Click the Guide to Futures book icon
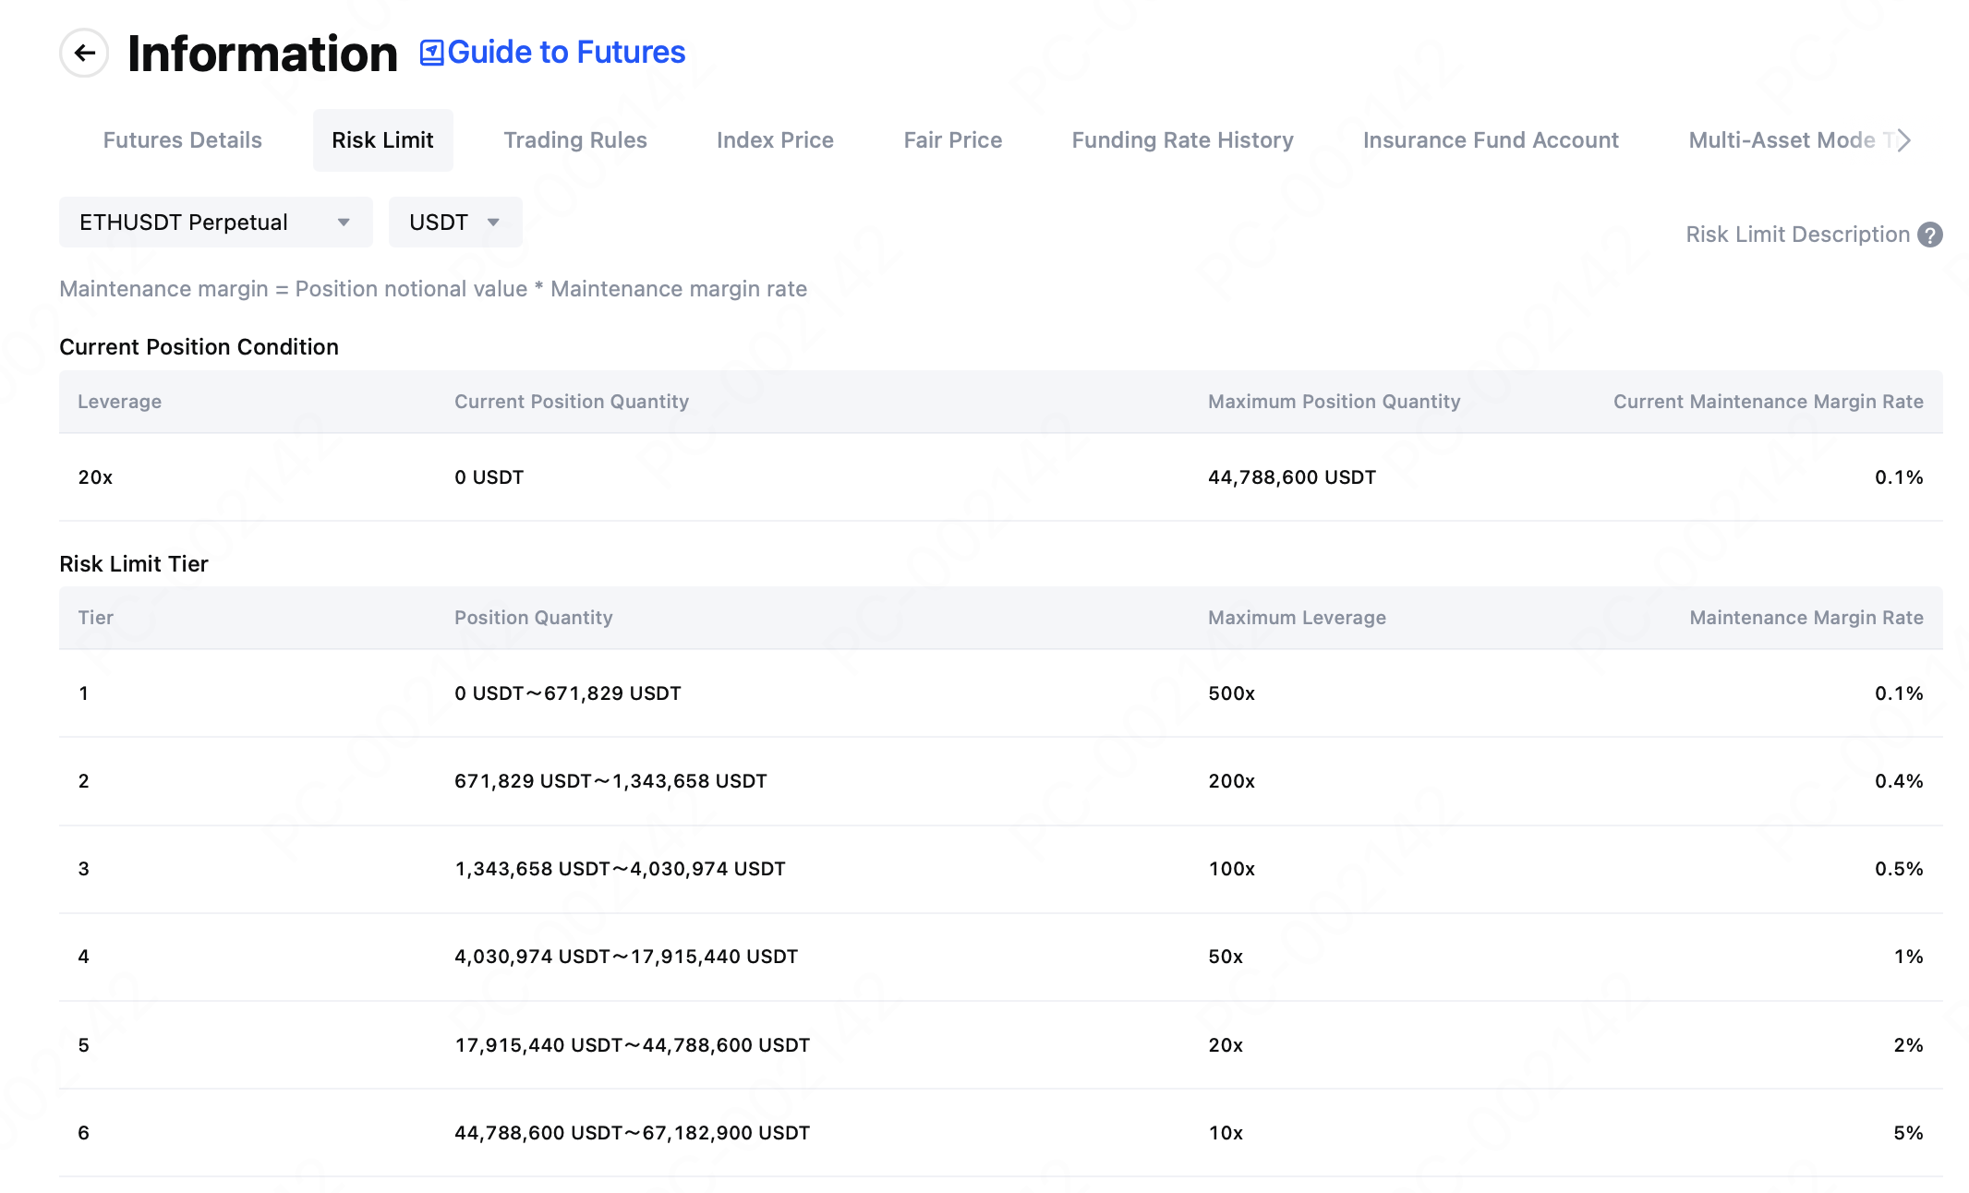Image resolution: width=1969 pixels, height=1193 pixels. (431, 53)
